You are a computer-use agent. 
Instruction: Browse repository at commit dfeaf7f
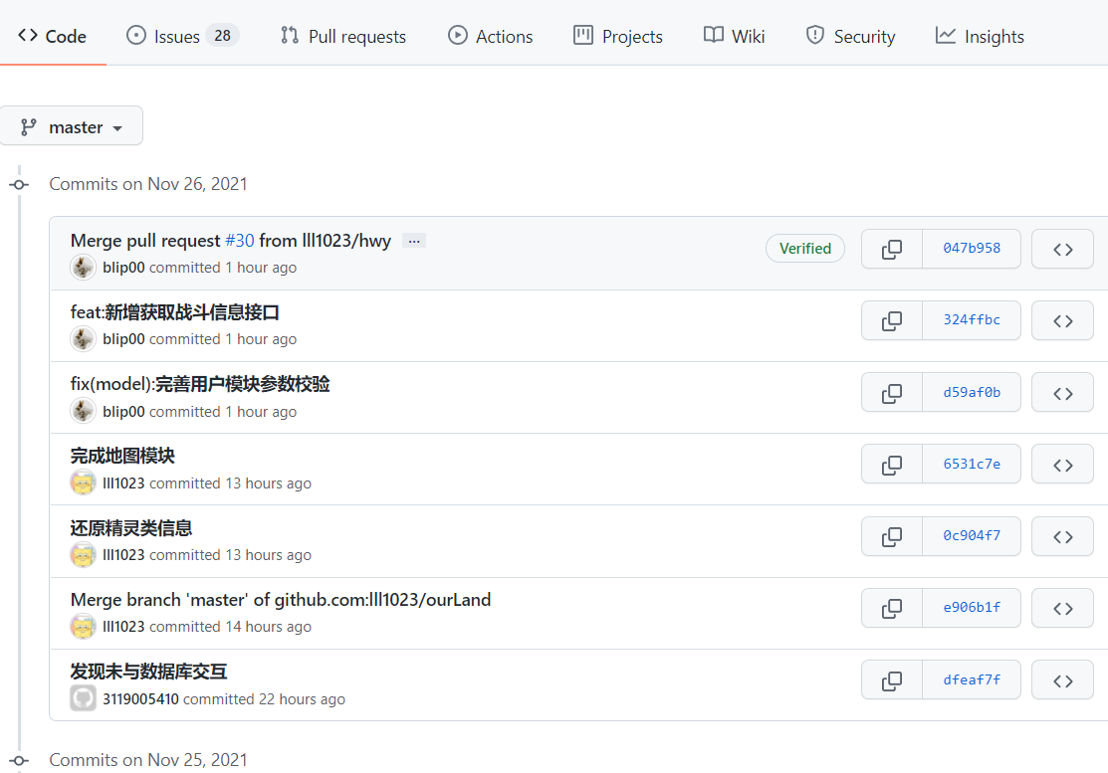point(1063,679)
